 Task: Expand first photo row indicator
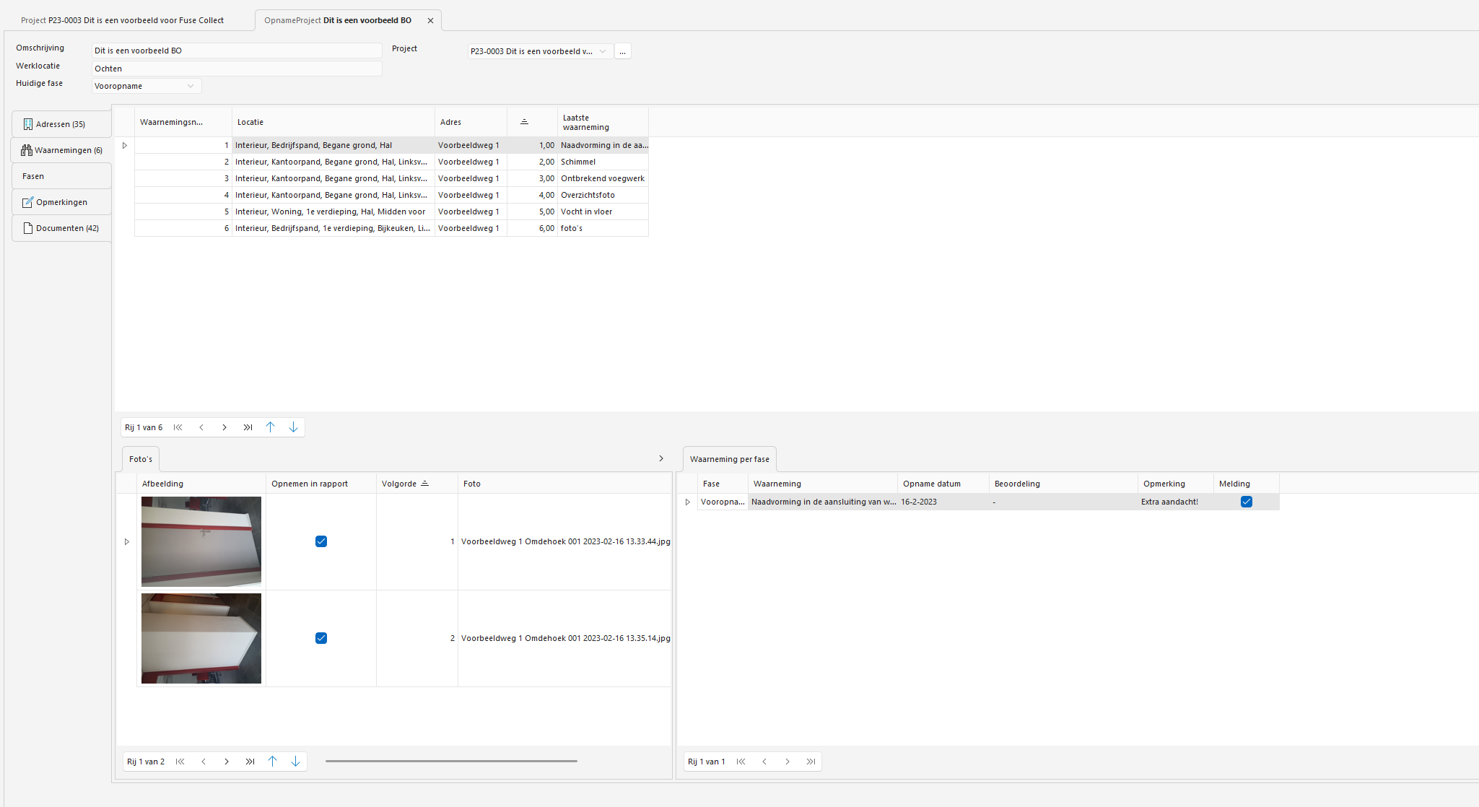127,542
